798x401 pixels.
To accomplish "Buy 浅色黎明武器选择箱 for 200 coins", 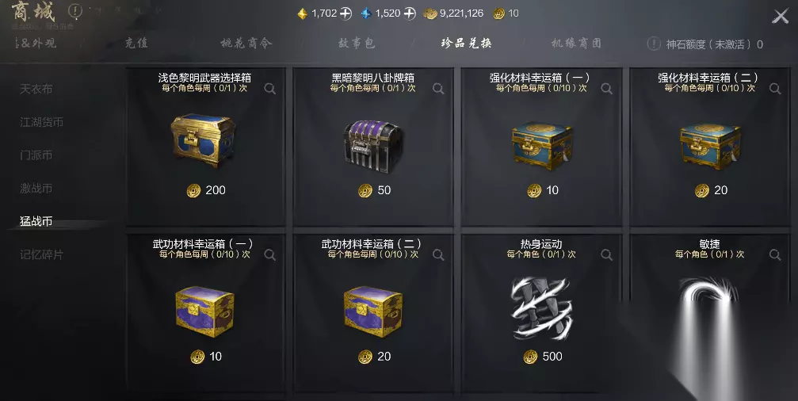I will [205, 190].
